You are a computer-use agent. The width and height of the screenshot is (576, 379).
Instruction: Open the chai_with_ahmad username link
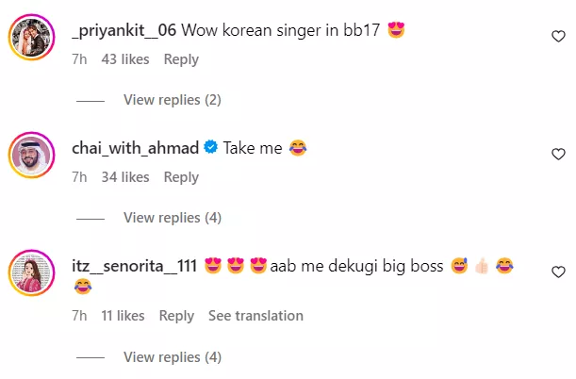[135, 148]
